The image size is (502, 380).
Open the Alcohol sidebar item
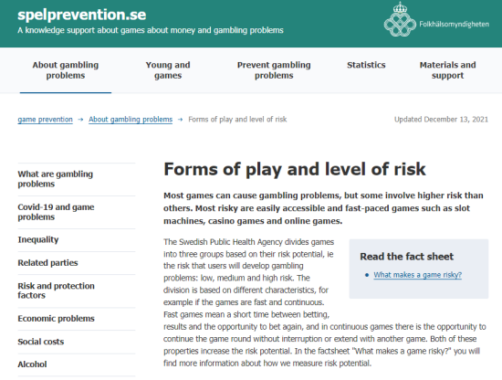(76, 364)
